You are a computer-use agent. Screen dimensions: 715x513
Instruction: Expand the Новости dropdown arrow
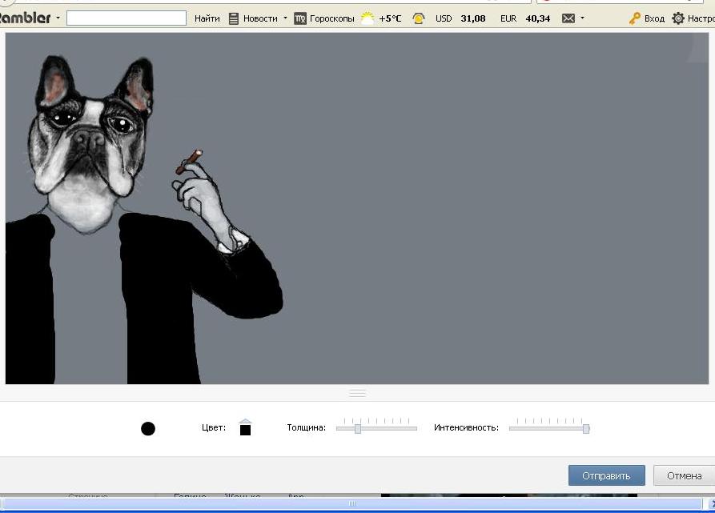(286, 18)
